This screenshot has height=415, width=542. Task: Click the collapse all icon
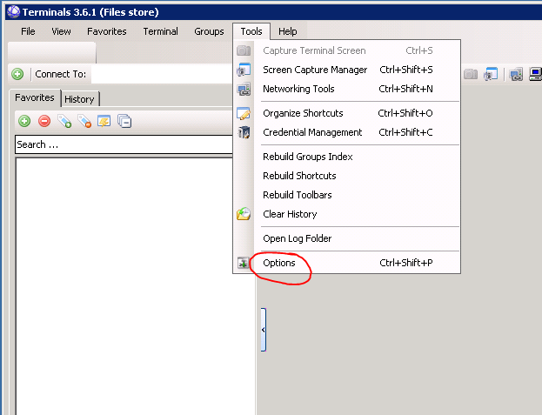pos(124,121)
